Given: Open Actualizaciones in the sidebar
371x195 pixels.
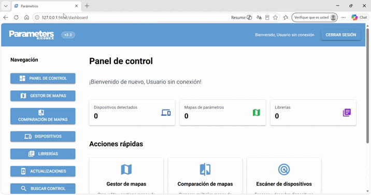Looking at the screenshot, I should tap(43, 171).
